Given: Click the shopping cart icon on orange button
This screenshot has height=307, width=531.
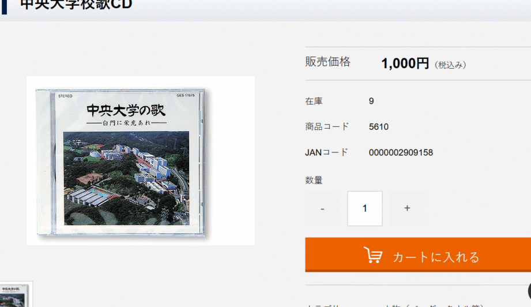Looking at the screenshot, I should (373, 255).
